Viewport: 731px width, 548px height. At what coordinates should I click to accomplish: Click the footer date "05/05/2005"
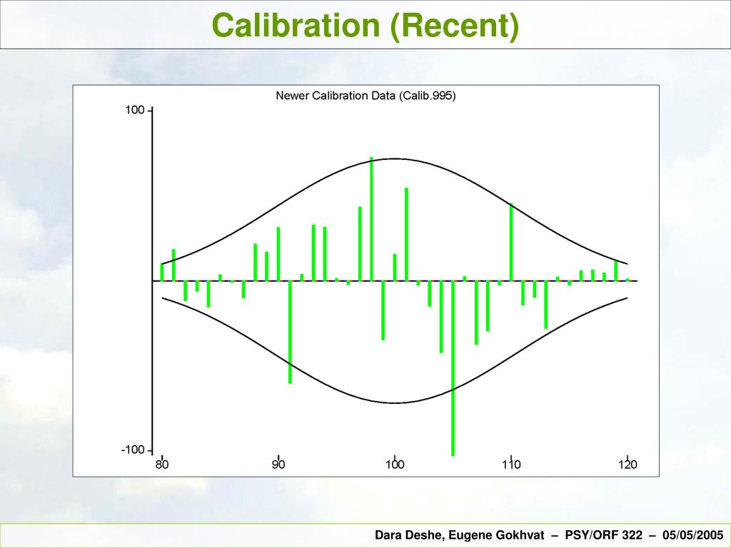coord(692,535)
